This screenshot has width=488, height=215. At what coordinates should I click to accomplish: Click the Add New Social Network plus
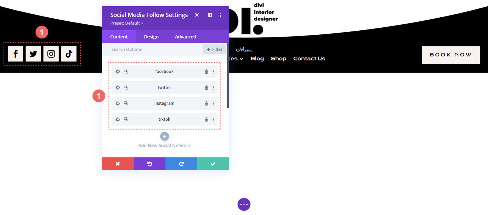164,136
